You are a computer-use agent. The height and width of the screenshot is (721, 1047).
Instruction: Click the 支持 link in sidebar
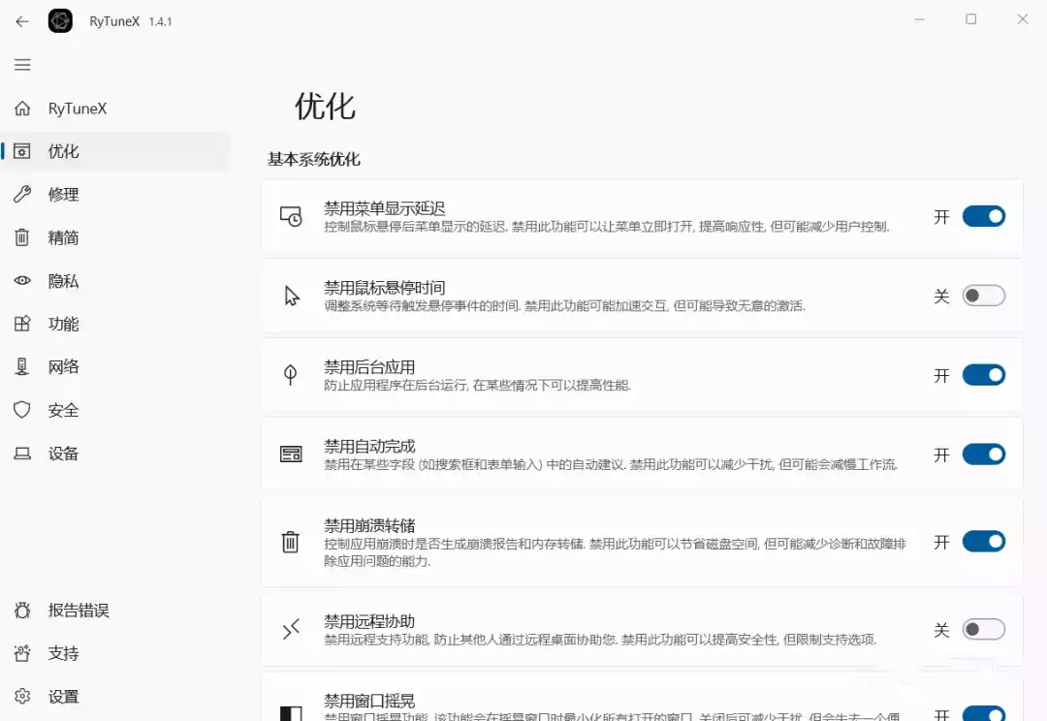tap(62, 653)
